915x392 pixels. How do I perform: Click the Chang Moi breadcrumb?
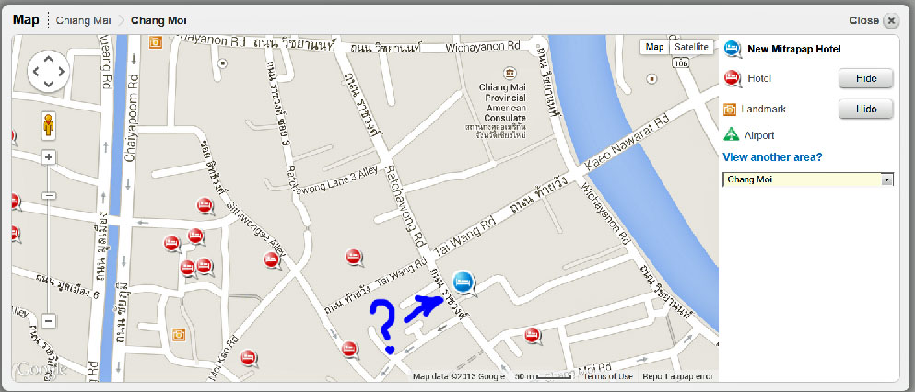point(158,20)
